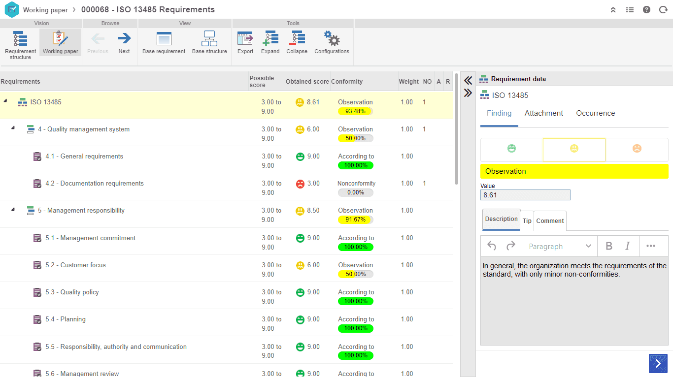Click the double up chevron header icon

[x=613, y=9]
